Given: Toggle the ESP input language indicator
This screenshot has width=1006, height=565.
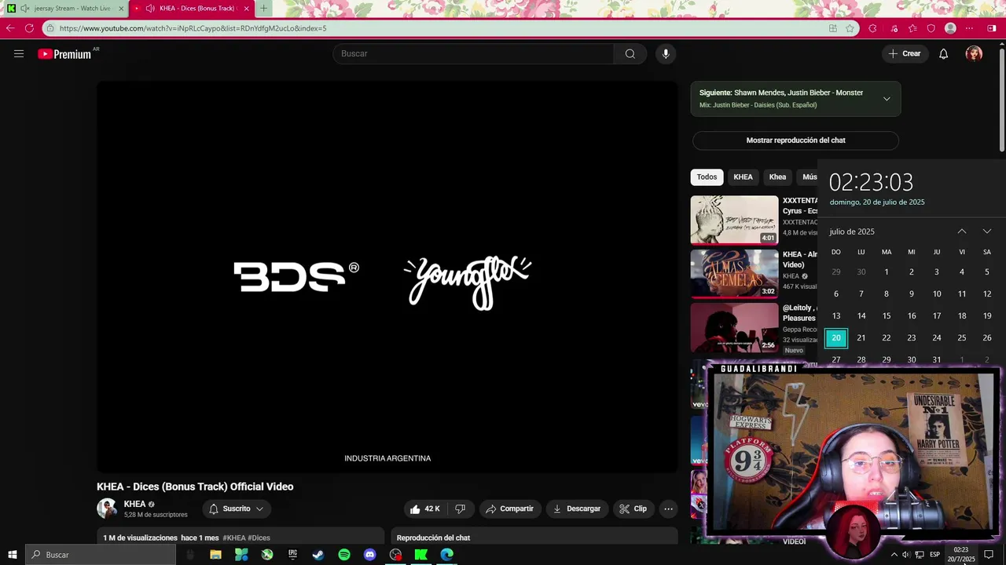Looking at the screenshot, I should coord(934,555).
